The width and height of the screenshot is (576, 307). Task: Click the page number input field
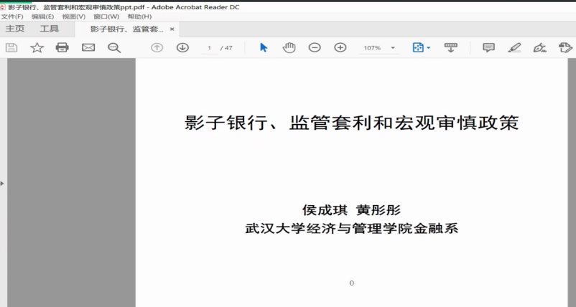point(209,48)
